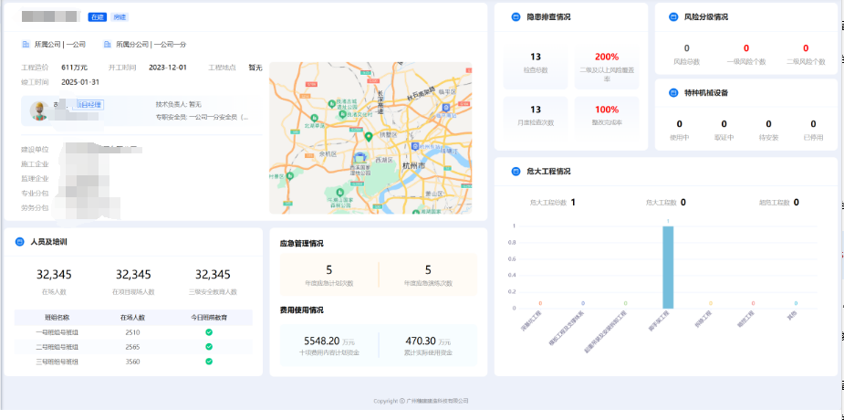
Task: Click the 隐患排查情况 section icon
Action: (x=516, y=16)
